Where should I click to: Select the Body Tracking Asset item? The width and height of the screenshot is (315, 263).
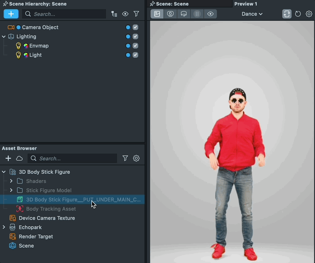point(51,209)
